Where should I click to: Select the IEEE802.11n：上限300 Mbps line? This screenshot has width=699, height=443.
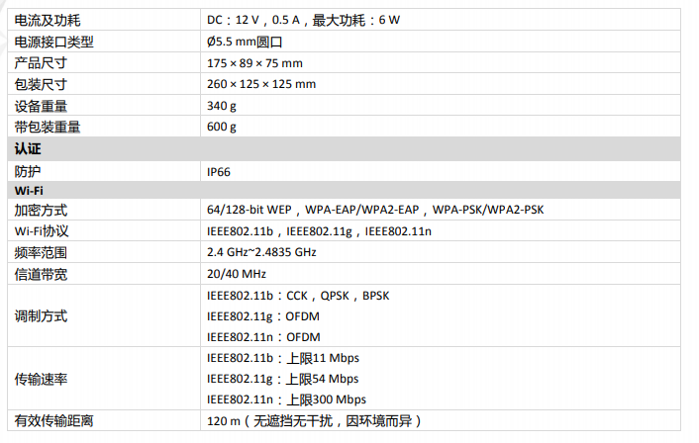(286, 399)
